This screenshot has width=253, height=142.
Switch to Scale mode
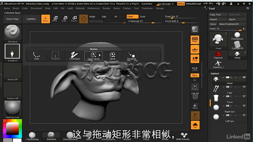coord(64,19)
